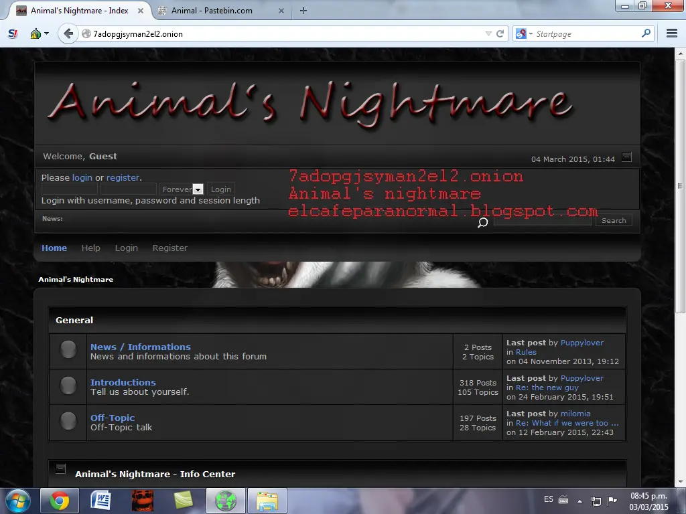Open the green onion Tor button

coord(35,33)
